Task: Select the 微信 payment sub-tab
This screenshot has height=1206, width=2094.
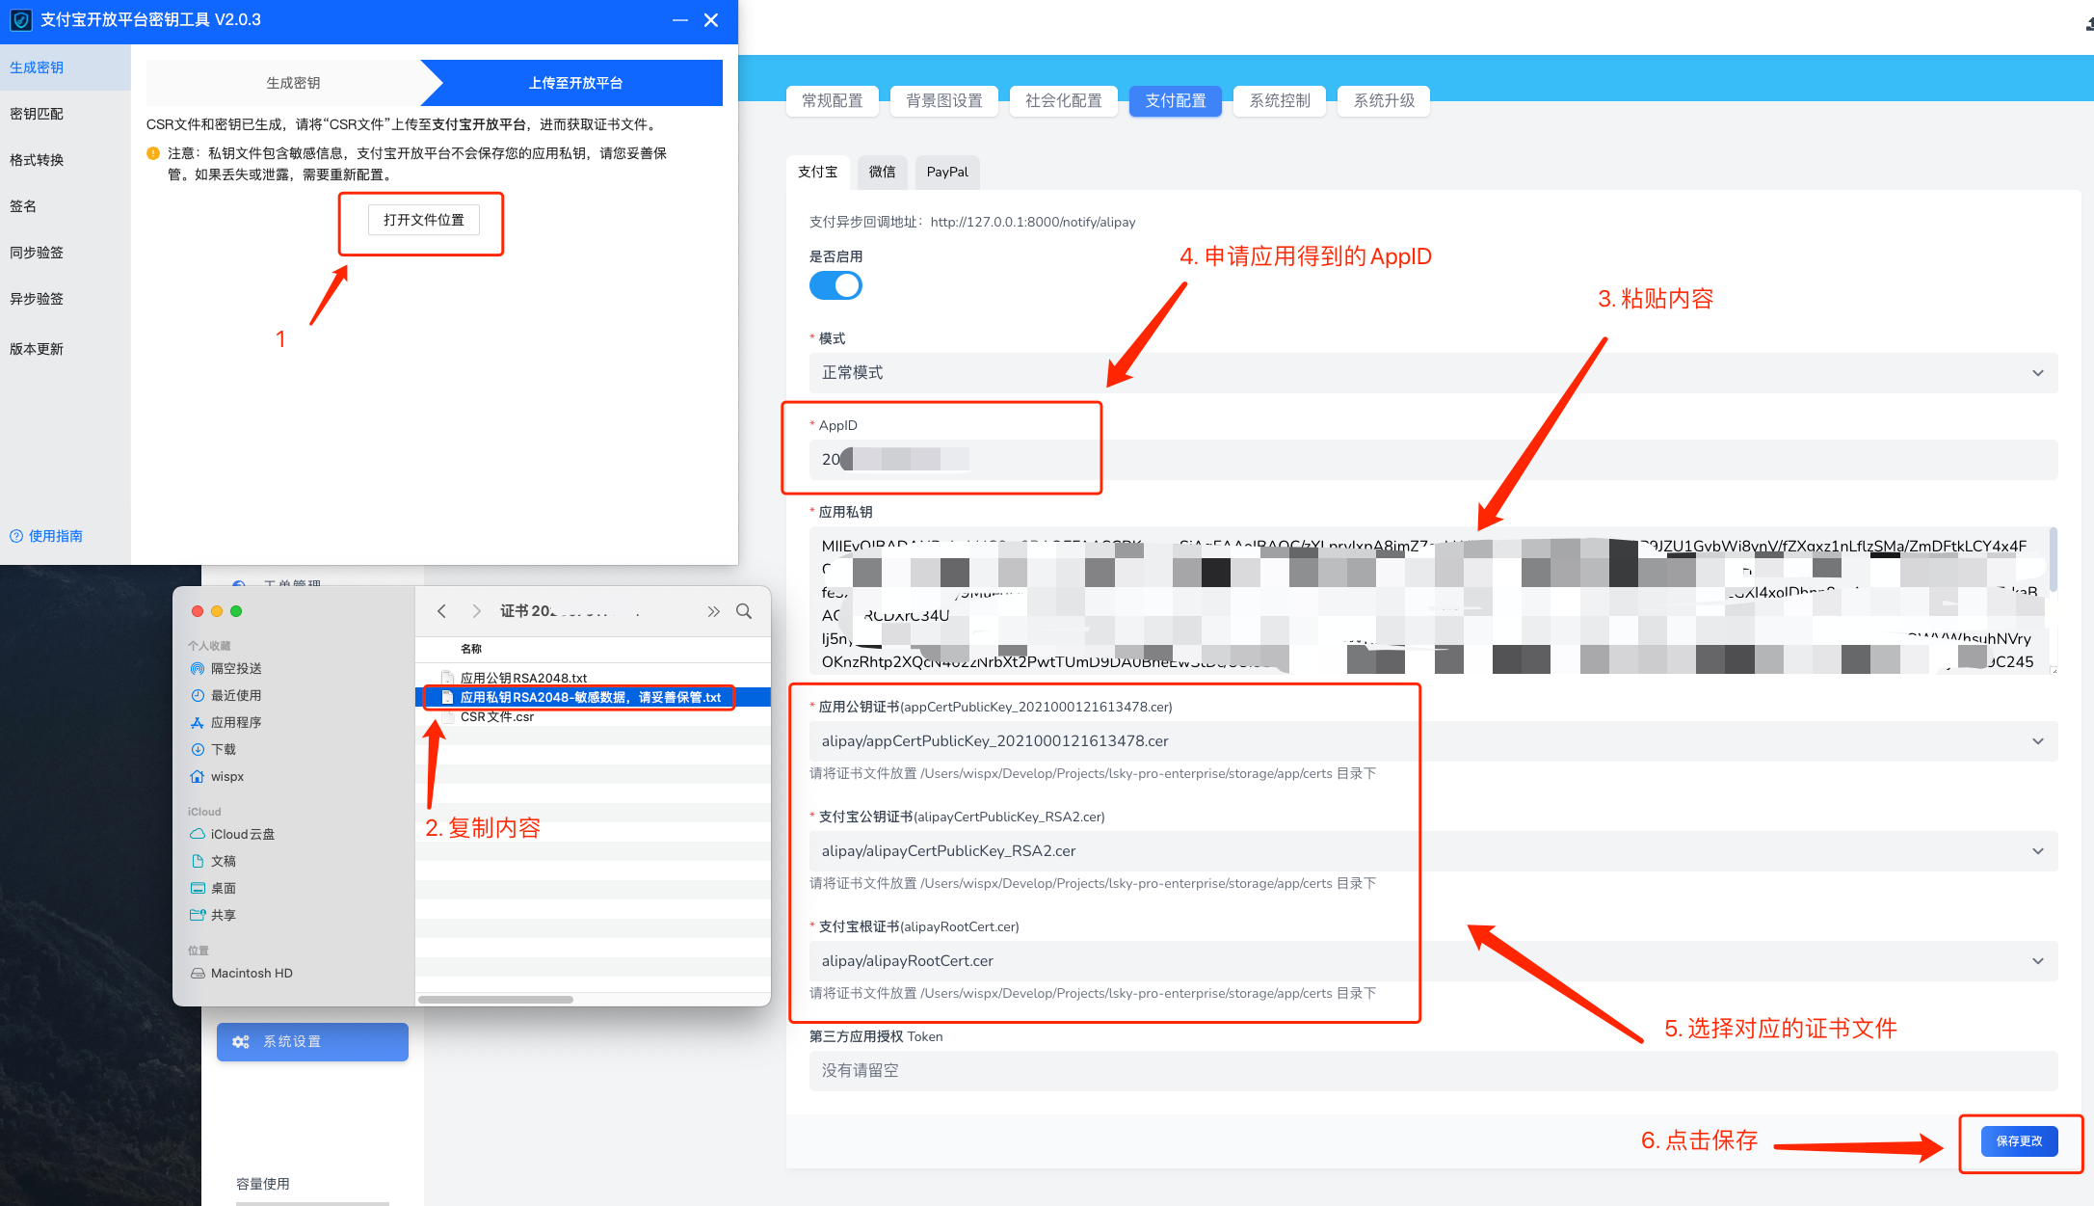Action: click(882, 172)
